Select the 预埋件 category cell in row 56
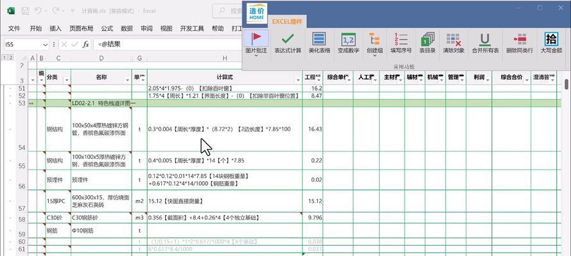This screenshot has height=256, width=571. 58,180
